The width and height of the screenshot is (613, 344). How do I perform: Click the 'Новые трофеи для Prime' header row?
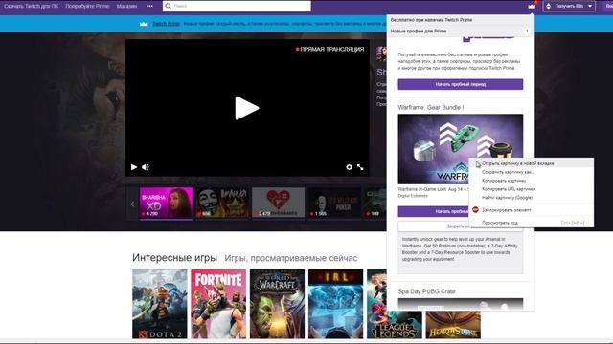click(460, 31)
